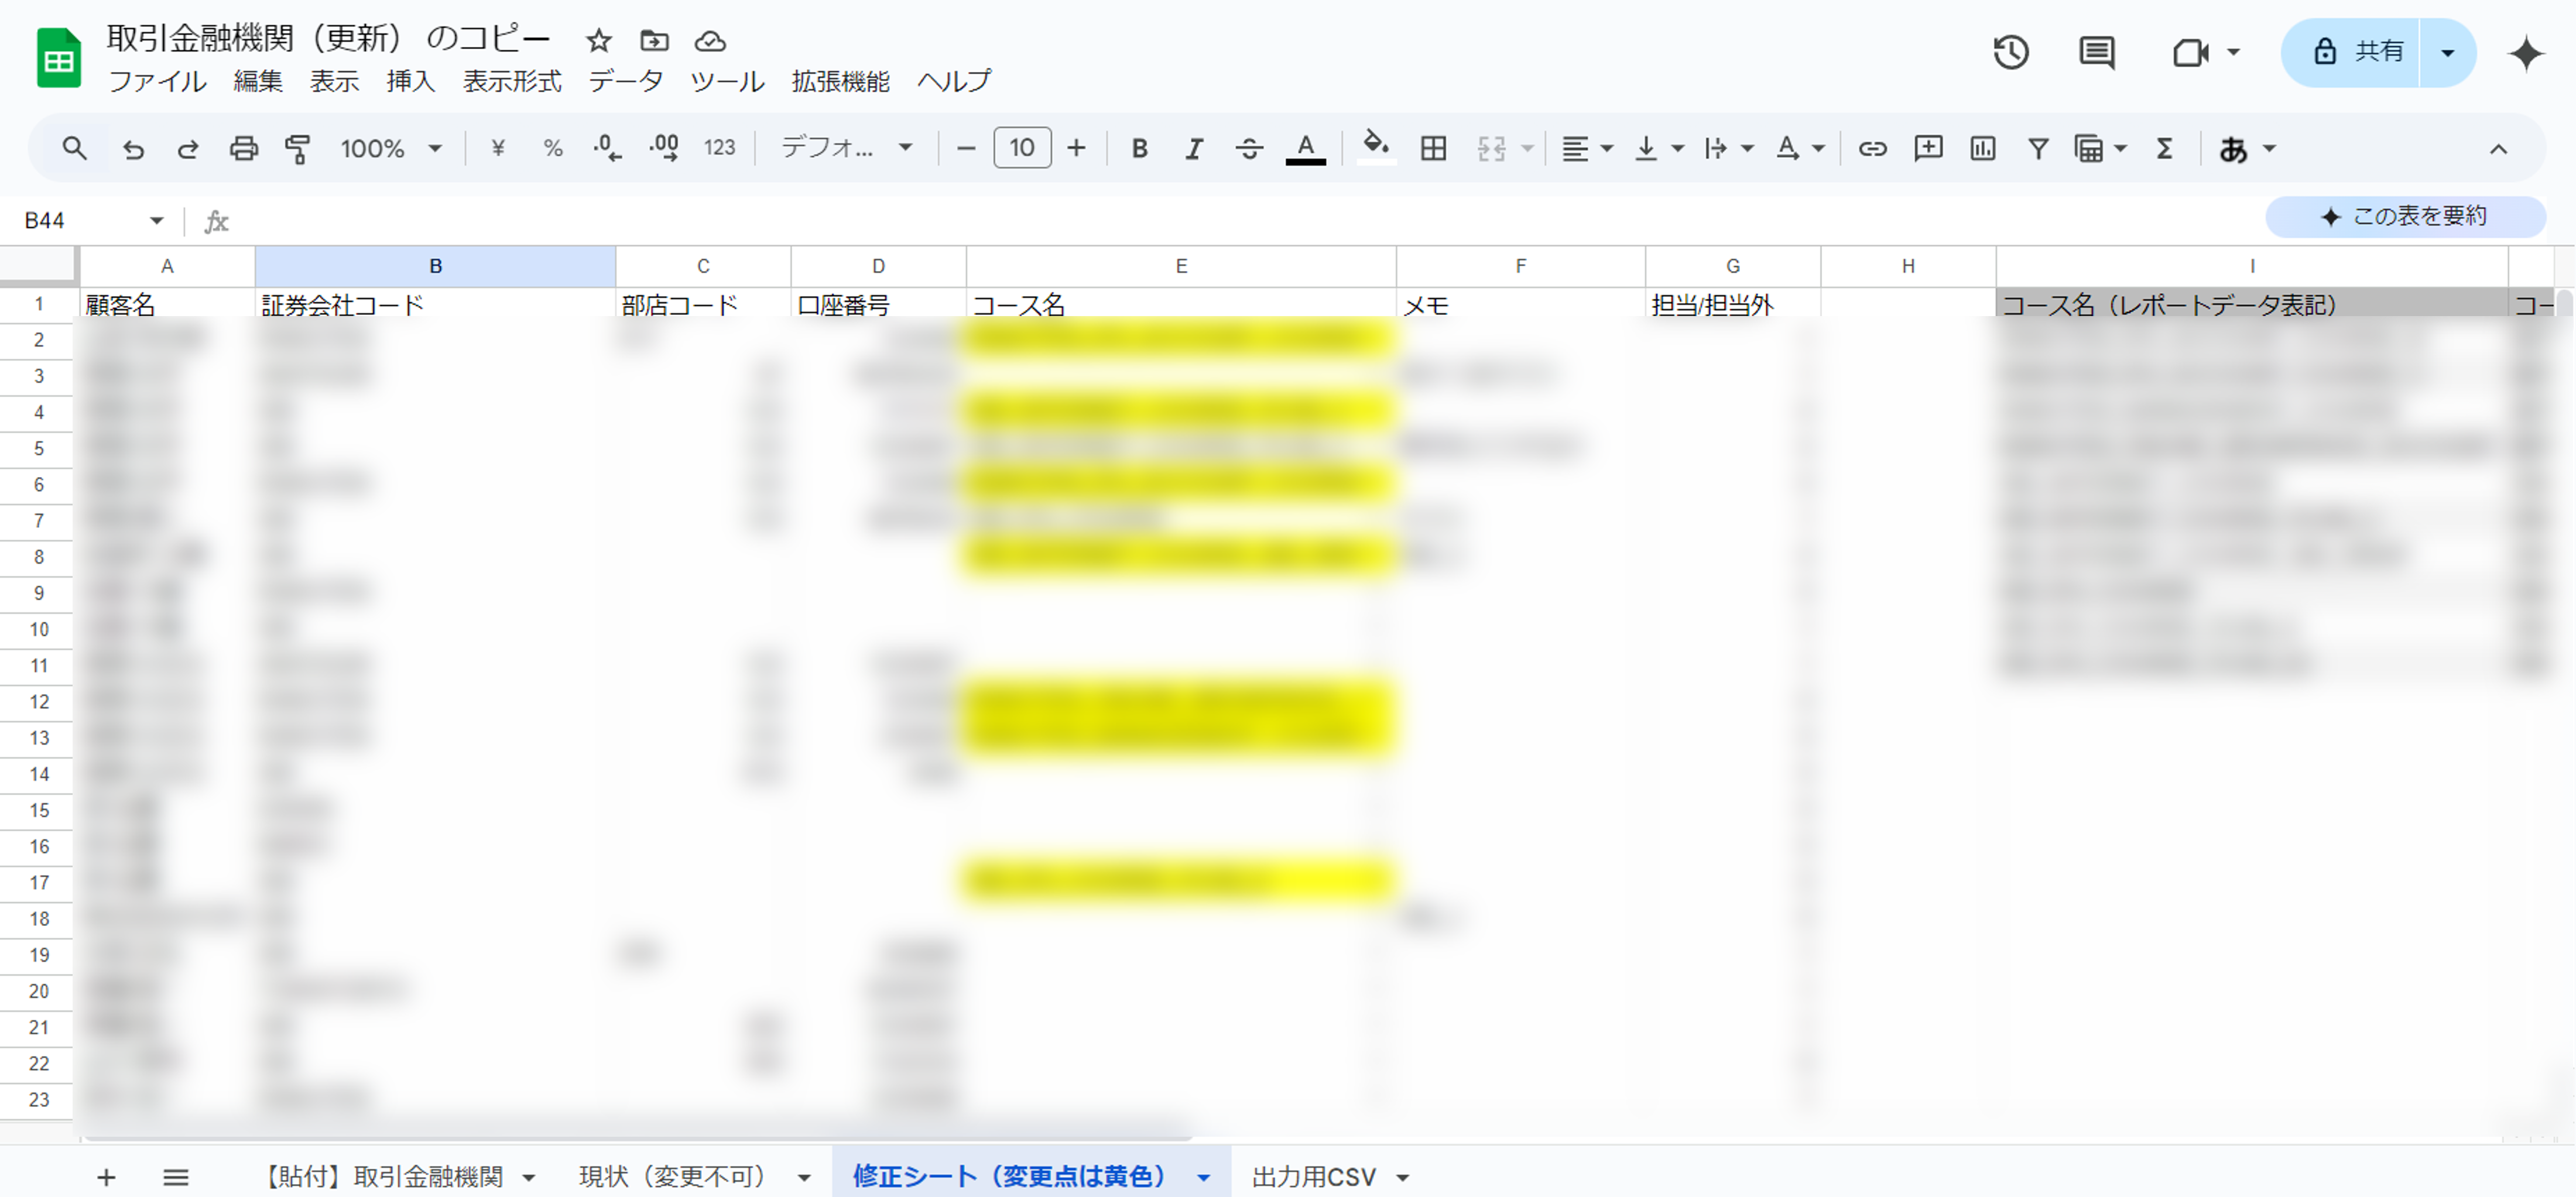Open the データ menu
2576x1197 pixels.
(x=625, y=81)
